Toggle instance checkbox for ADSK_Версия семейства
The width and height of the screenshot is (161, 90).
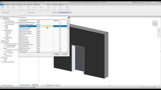click(60, 28)
